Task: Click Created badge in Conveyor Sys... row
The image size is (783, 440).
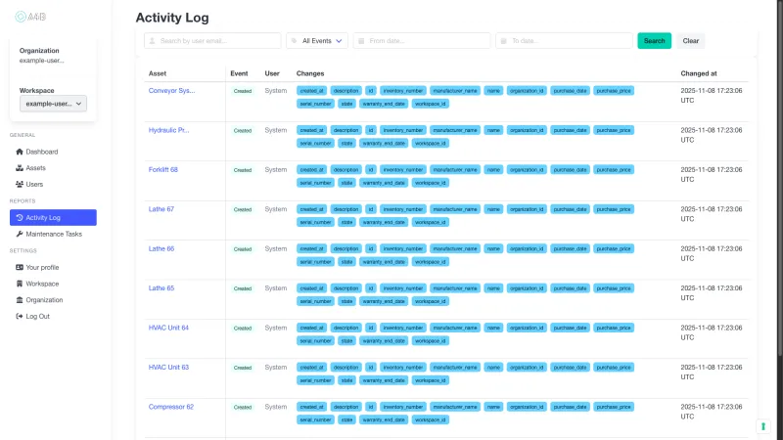Action: [243, 91]
